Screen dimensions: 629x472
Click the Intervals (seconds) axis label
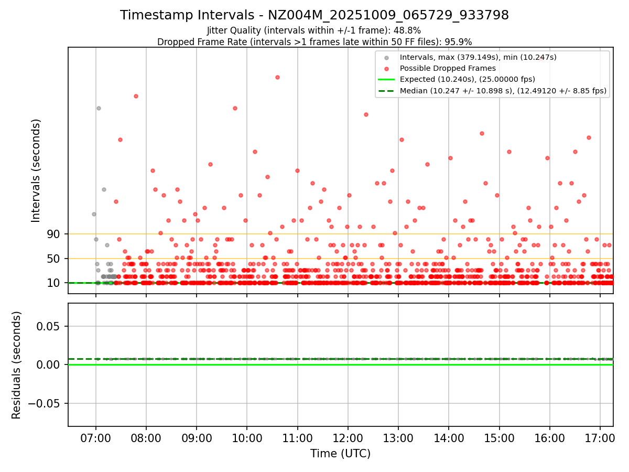click(36, 170)
